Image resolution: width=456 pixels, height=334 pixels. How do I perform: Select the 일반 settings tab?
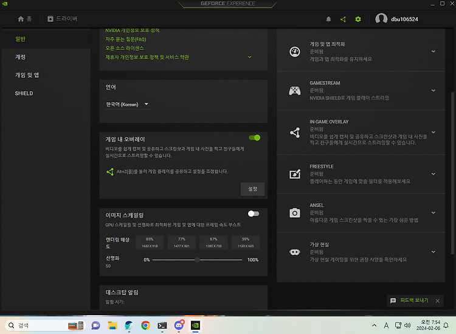click(46, 39)
